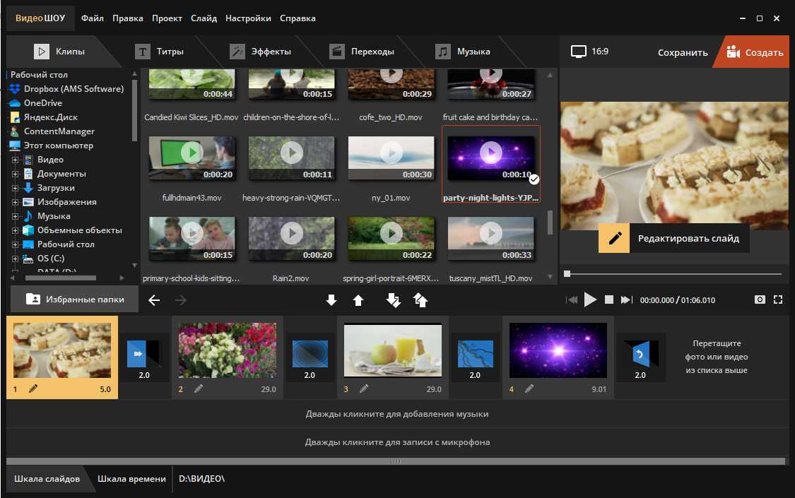Switch to Шкала времени view
This screenshot has width=795, height=498.
131,479
